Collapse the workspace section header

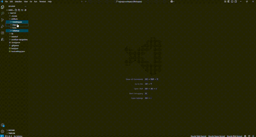(x=10, y=10)
